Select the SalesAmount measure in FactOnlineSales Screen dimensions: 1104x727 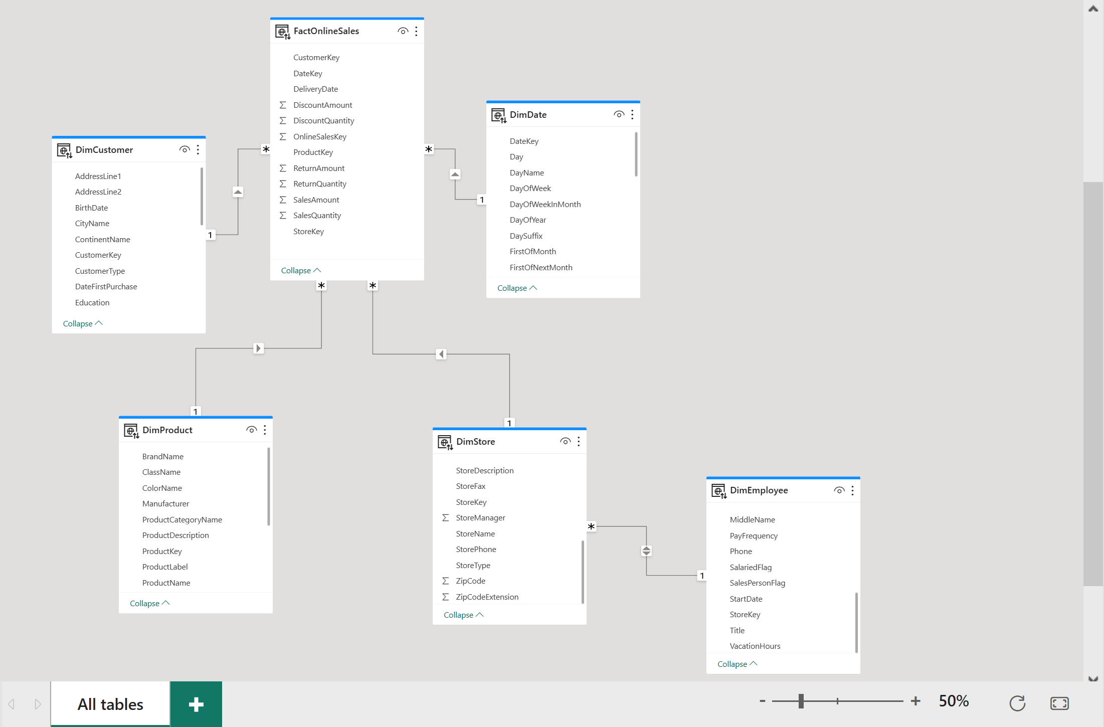(316, 199)
